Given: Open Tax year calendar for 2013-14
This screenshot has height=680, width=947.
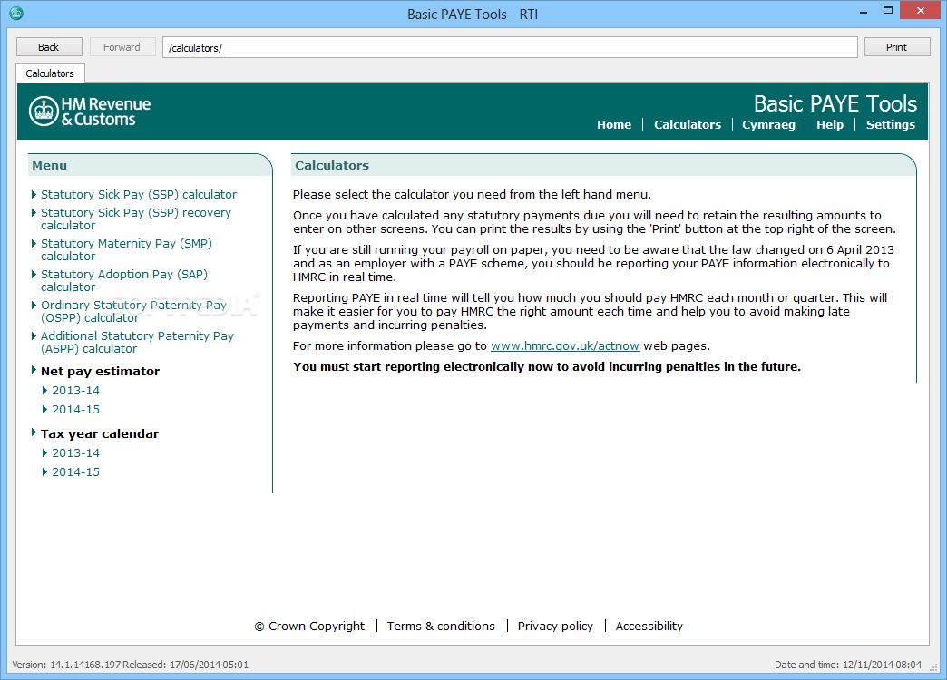Looking at the screenshot, I should [x=75, y=453].
